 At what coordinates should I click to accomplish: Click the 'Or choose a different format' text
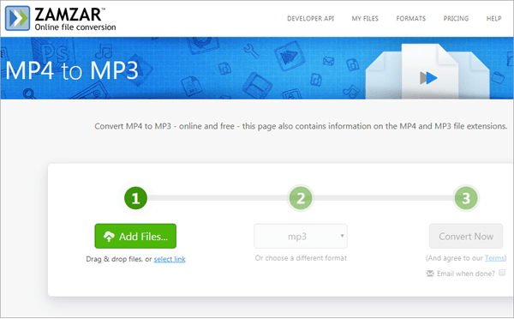pyautogui.click(x=301, y=258)
